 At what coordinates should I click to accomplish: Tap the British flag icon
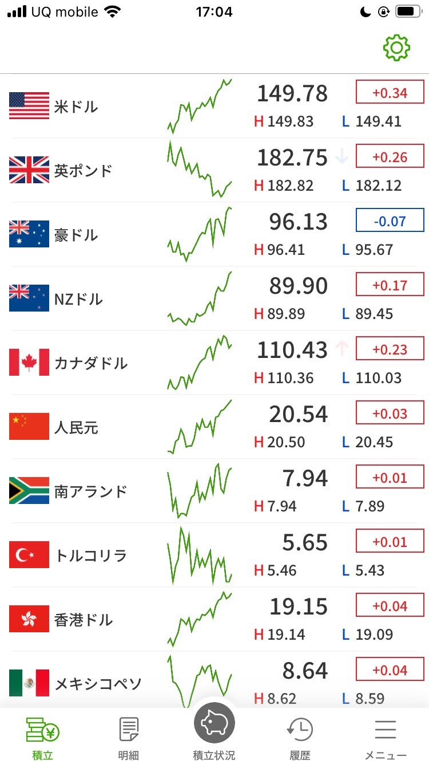29,170
